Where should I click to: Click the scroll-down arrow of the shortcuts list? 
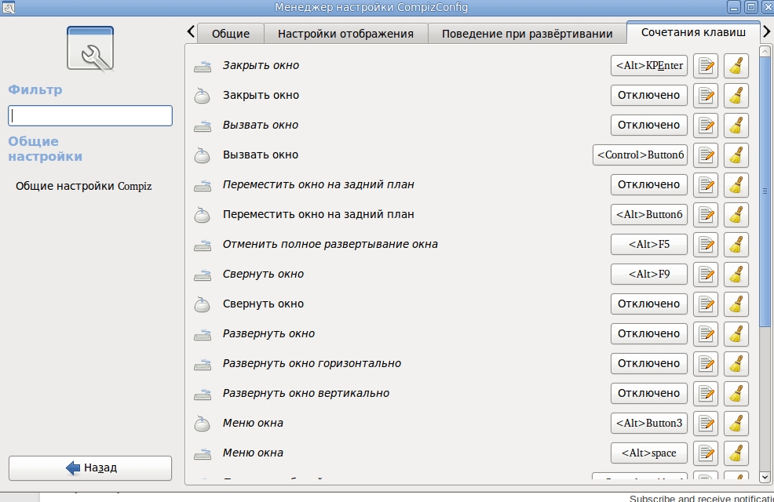(765, 476)
